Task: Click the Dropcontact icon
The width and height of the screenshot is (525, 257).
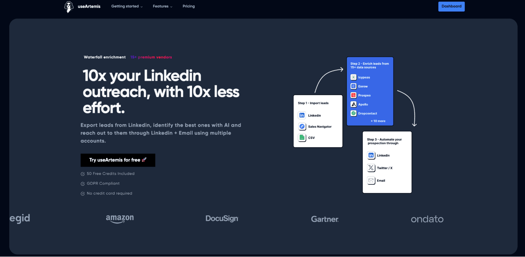Action: tap(354, 113)
